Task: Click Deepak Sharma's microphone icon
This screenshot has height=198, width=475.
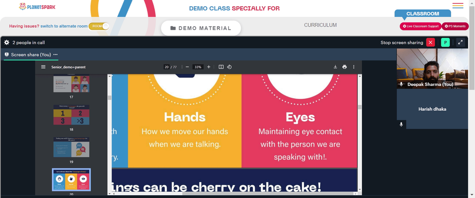Action: tap(401, 84)
